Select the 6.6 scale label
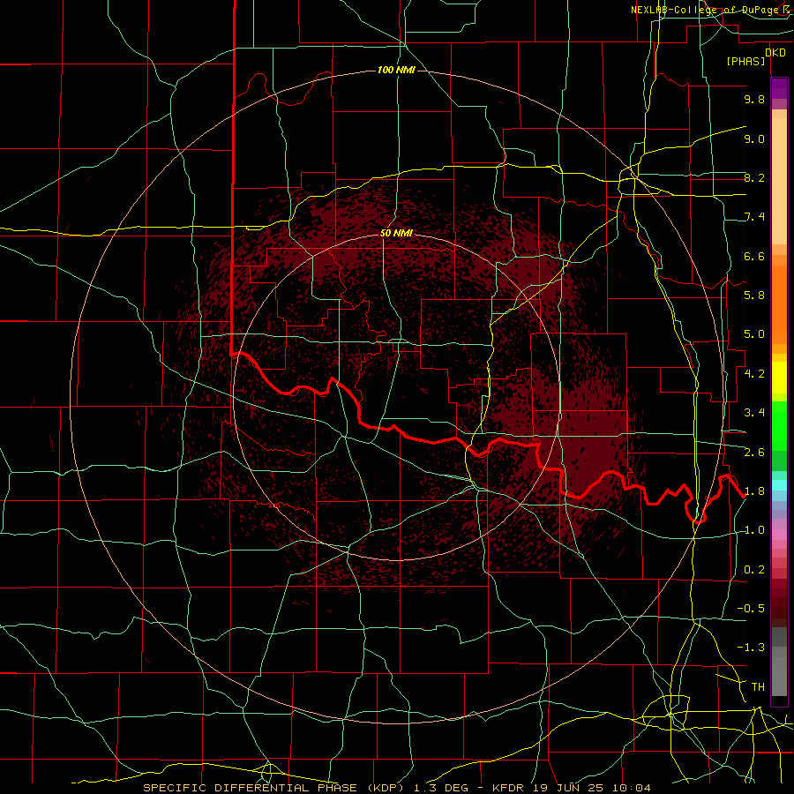The width and height of the screenshot is (794, 794). coord(754,256)
